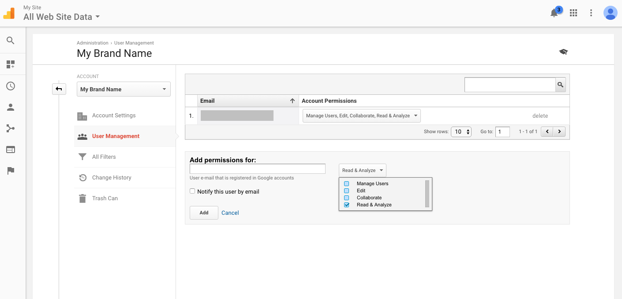
Task: Check the Collaborate permission checkbox
Action: point(347,198)
